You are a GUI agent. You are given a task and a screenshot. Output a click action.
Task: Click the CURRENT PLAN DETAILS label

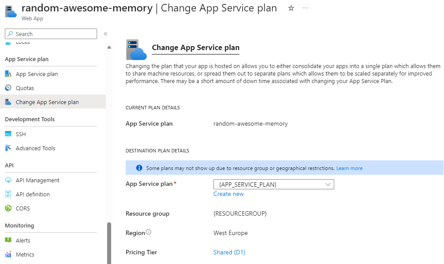pyautogui.click(x=153, y=108)
